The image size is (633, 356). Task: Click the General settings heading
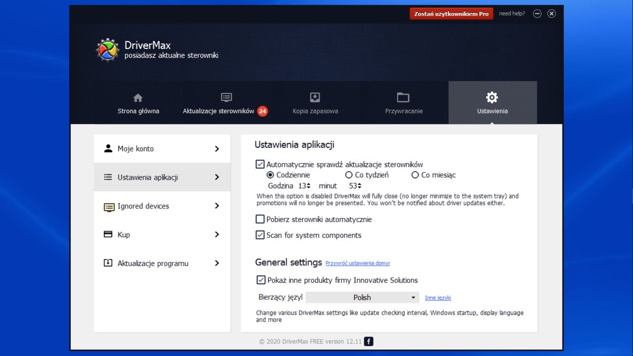point(289,263)
